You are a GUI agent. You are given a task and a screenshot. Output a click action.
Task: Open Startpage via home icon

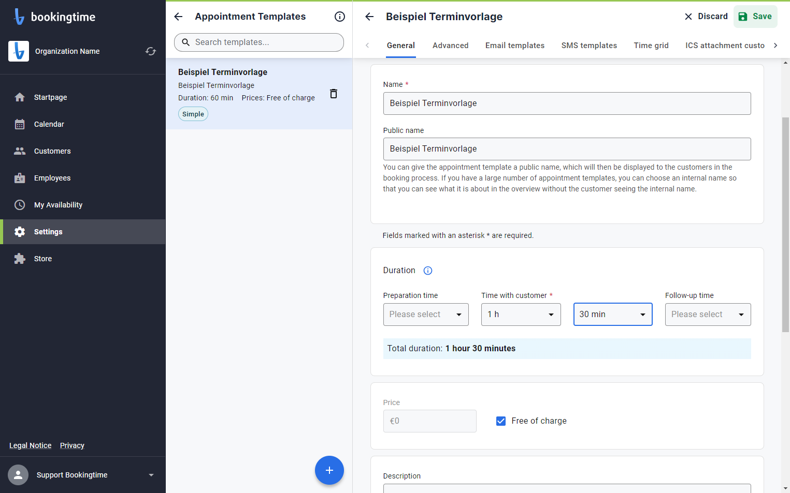pos(20,97)
